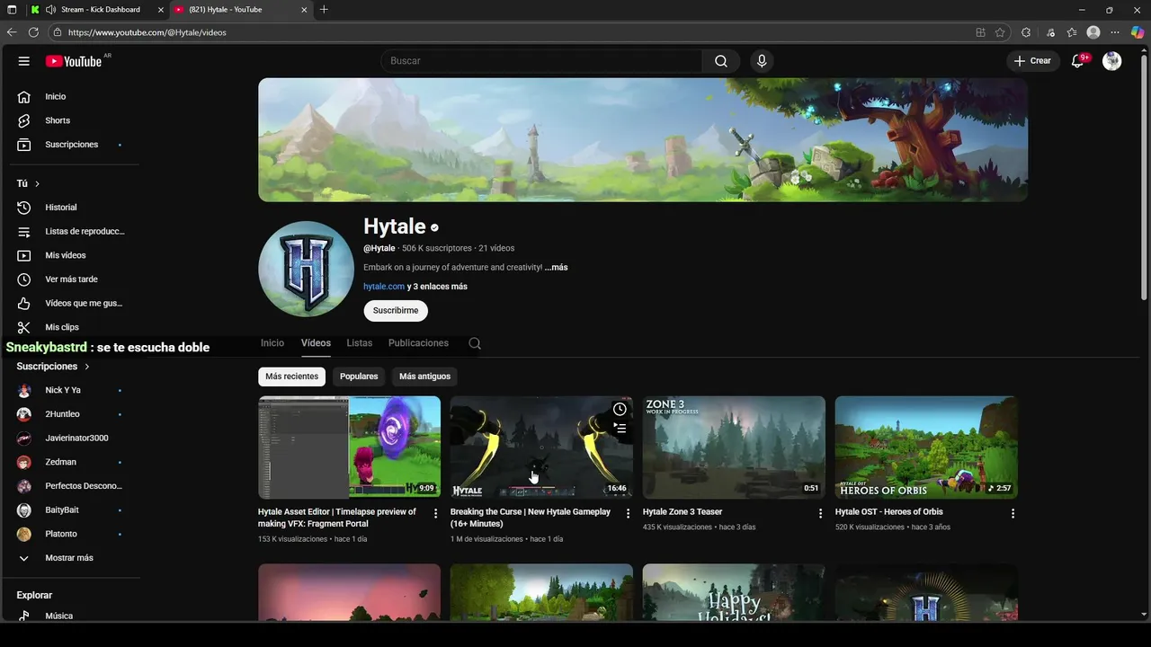Click the channel search magnifier icon
This screenshot has height=647, width=1151.
pyautogui.click(x=475, y=343)
